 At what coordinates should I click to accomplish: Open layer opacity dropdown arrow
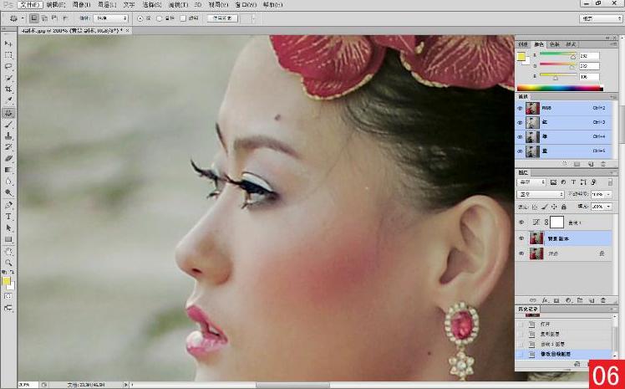coord(608,194)
